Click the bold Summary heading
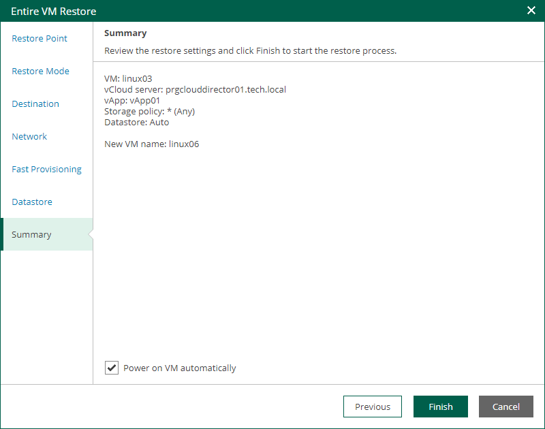This screenshot has width=545, height=429. tap(125, 33)
